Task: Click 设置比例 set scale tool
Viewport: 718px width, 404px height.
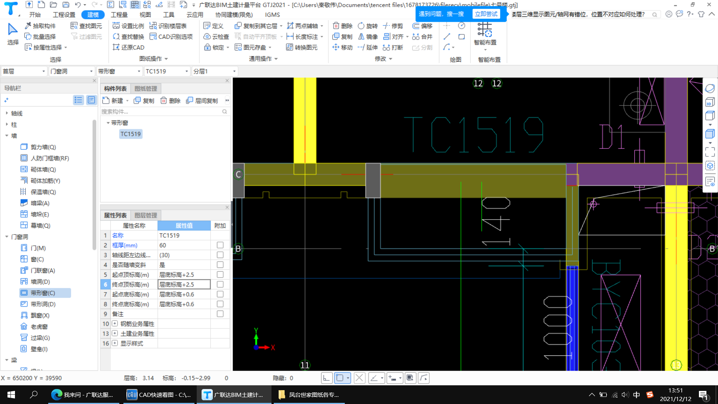Action: (x=128, y=26)
